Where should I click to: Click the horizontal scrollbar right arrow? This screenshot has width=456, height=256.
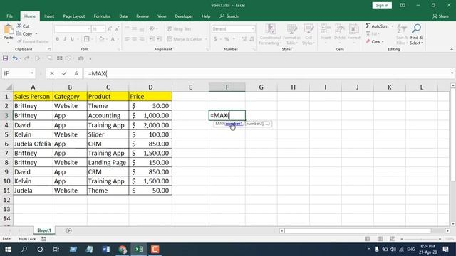447,230
